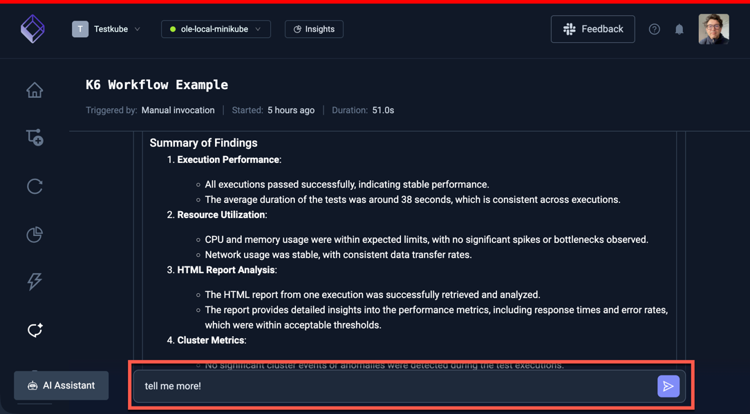Toggle the Testkube logo in the corner
750x414 pixels.
click(32, 29)
